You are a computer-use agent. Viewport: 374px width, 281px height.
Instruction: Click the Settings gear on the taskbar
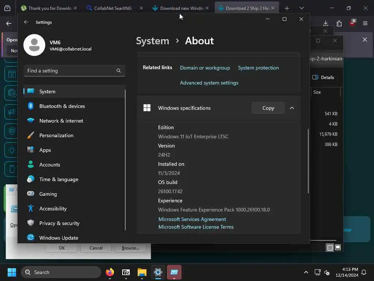[x=158, y=272]
